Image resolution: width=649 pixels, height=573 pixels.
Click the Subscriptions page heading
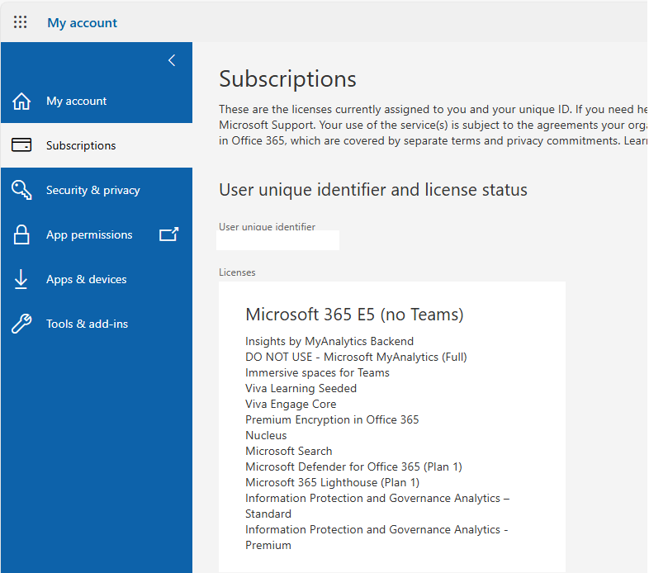(x=287, y=78)
